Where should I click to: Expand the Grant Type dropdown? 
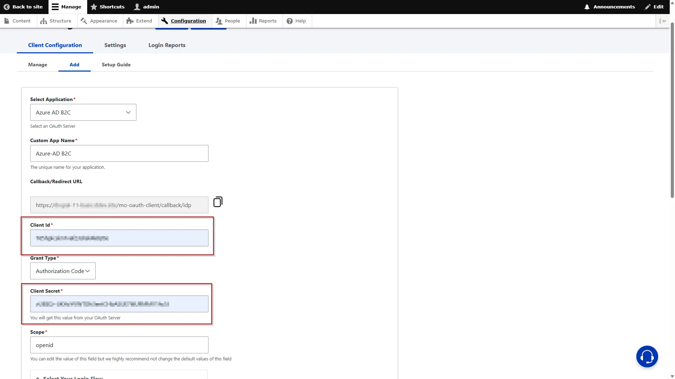[x=63, y=271]
